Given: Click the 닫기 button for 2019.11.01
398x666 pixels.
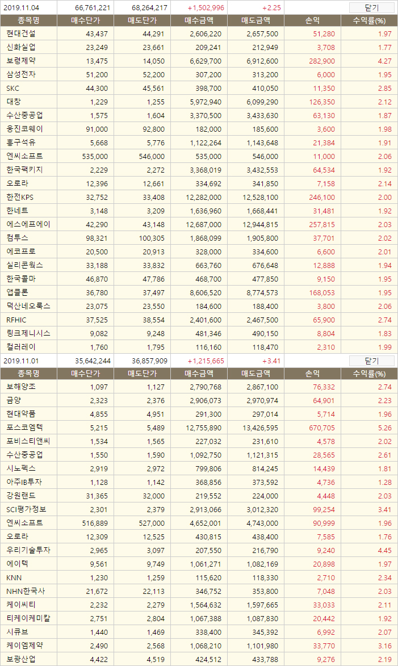Looking at the screenshot, I should click(x=372, y=361).
